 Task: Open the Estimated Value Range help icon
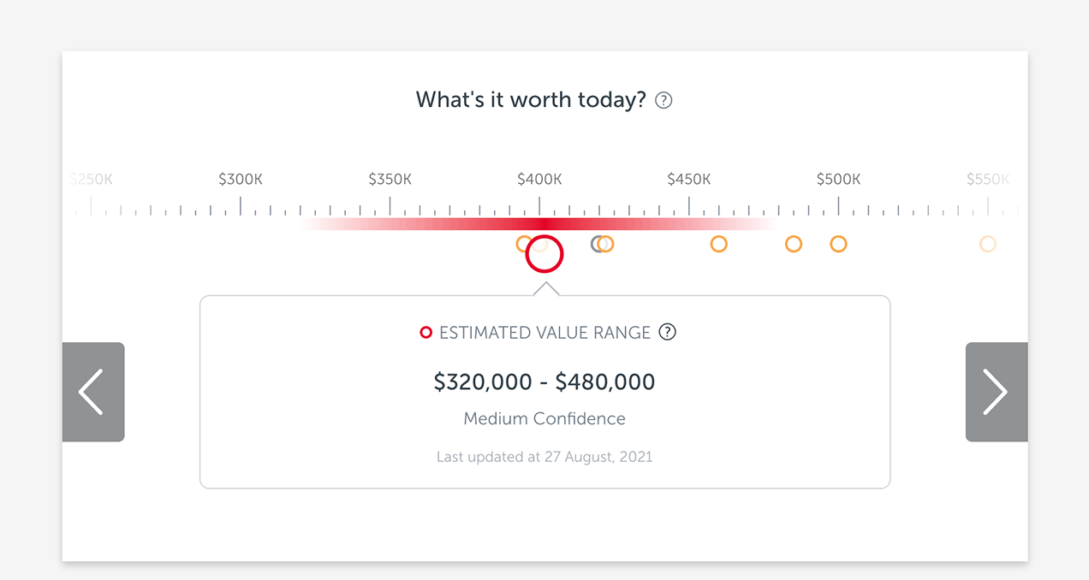pos(668,332)
